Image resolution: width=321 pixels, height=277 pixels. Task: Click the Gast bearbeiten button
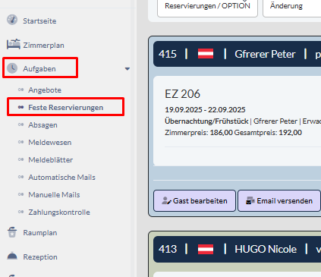click(x=194, y=200)
